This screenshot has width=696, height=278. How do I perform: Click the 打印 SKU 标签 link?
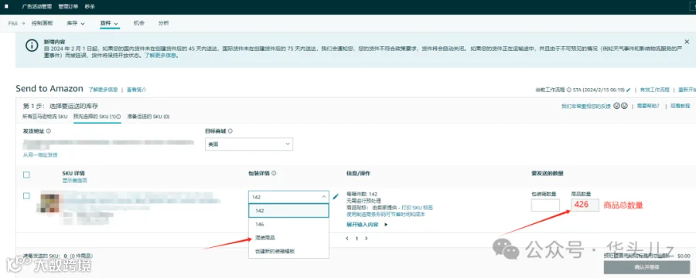point(417,208)
